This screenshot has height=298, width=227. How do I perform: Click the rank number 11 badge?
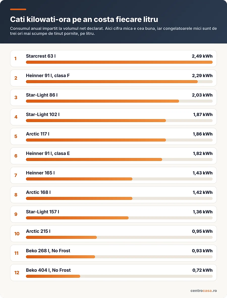(x=16, y=253)
